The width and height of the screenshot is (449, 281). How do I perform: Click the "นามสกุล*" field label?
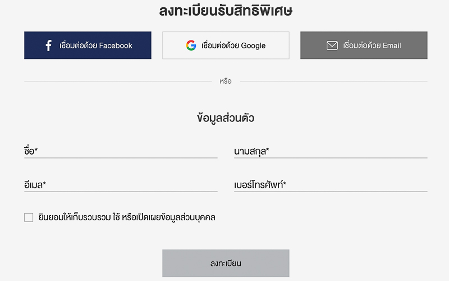coord(251,151)
